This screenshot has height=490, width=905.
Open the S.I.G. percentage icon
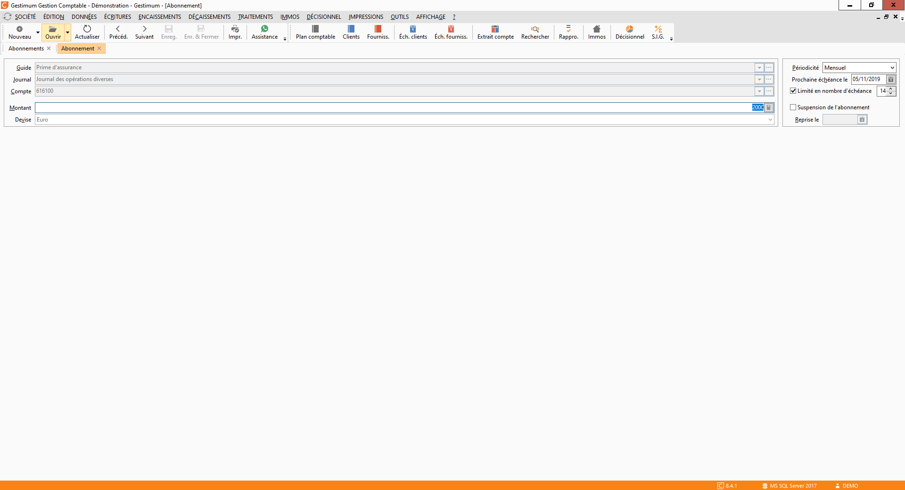point(658,29)
